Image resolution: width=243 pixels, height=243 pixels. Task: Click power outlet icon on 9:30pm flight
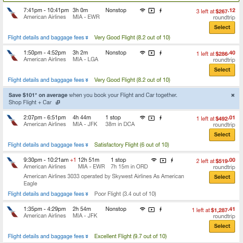point(172,160)
